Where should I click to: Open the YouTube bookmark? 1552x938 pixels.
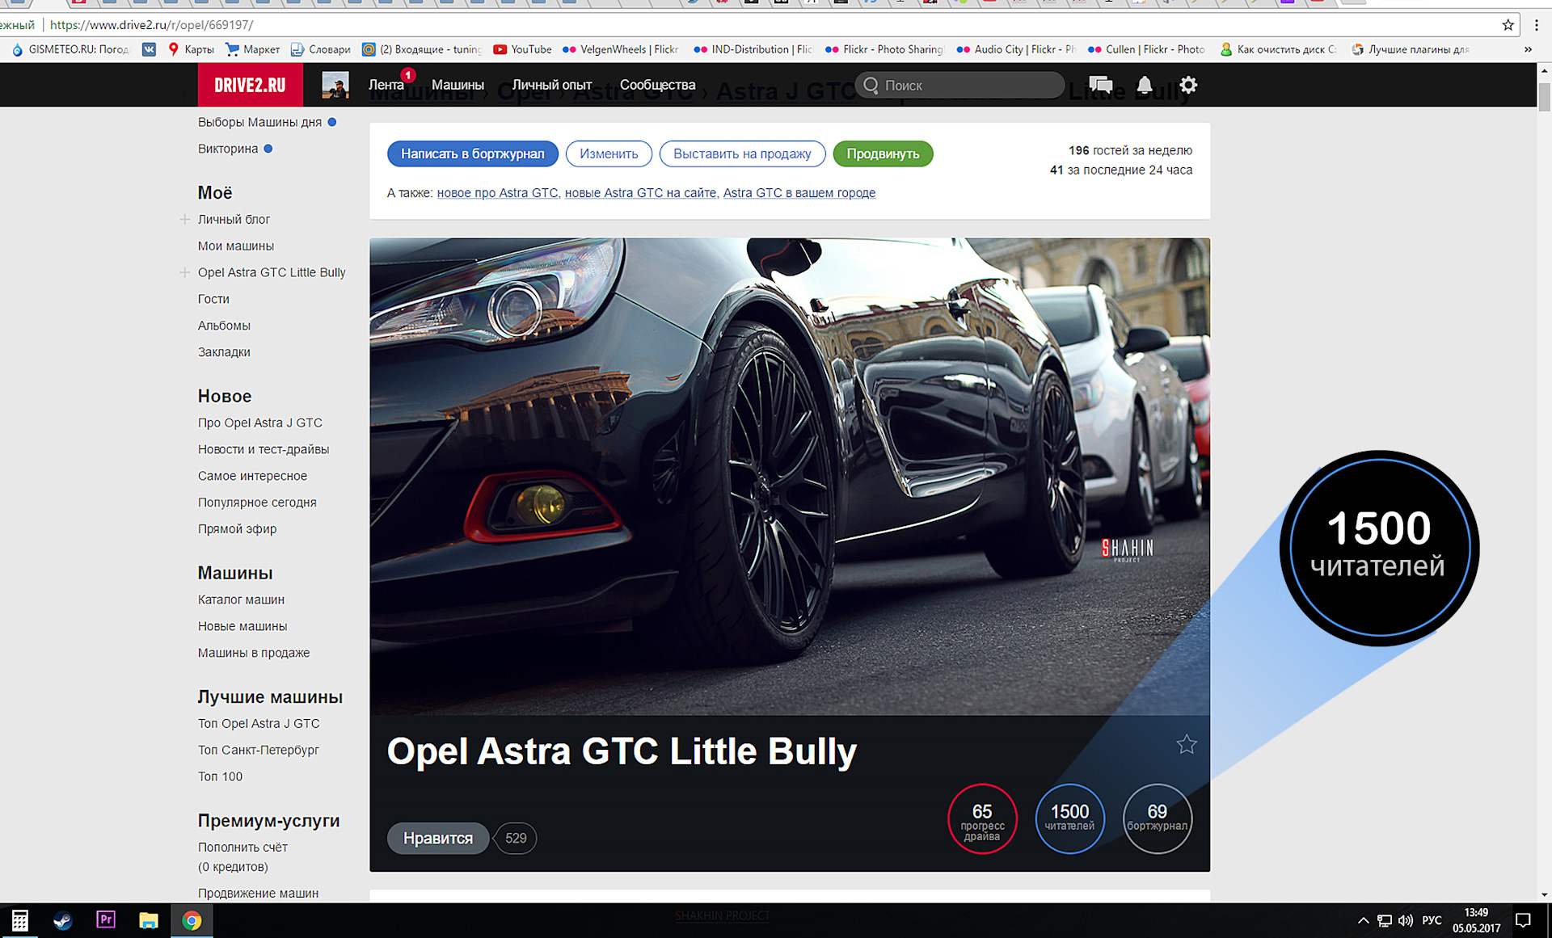[x=522, y=49]
